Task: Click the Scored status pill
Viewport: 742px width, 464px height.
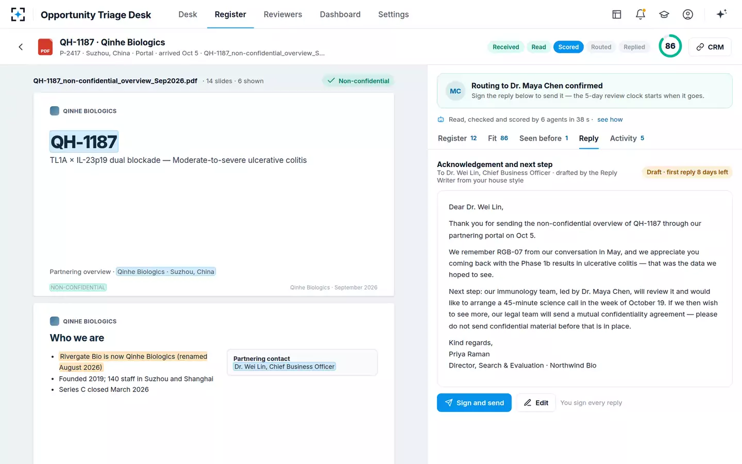Action: 568,47
